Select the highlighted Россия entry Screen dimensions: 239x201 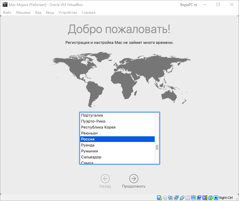[117, 139]
